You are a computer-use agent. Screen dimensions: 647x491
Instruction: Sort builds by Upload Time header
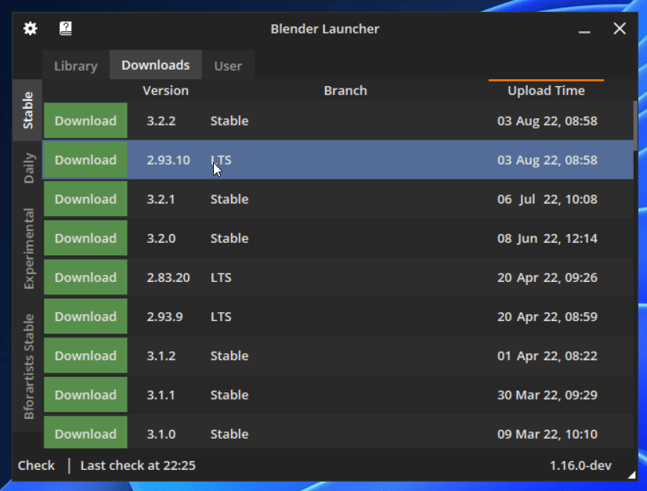[x=546, y=90]
